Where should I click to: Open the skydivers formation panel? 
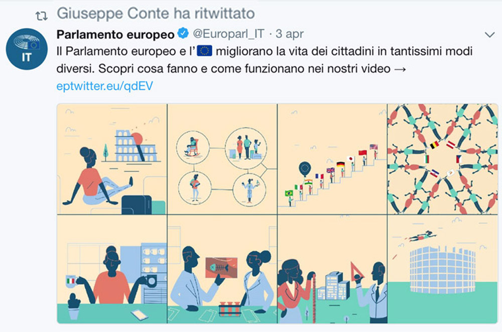443,159
